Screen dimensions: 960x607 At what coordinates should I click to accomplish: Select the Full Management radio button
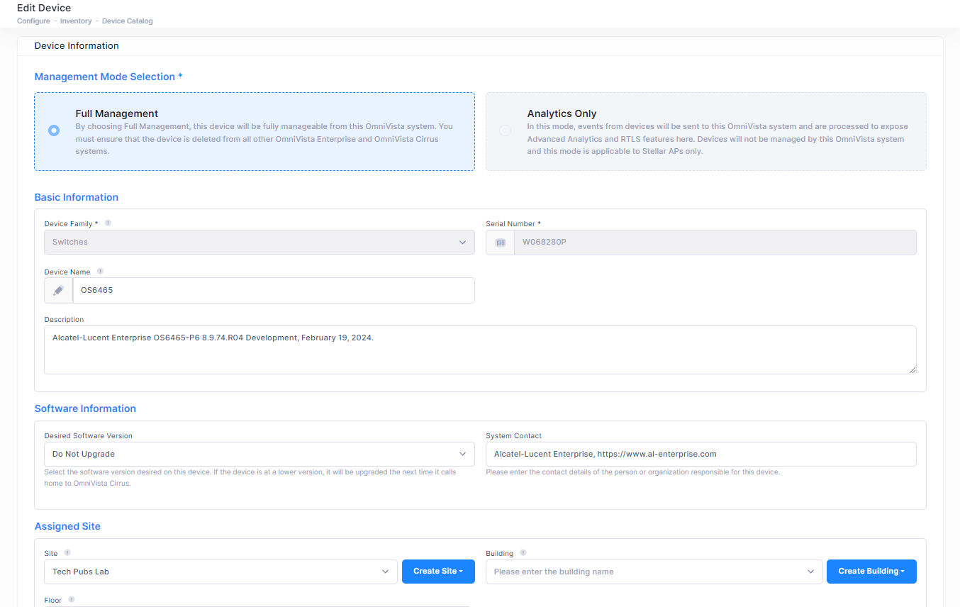pyautogui.click(x=54, y=130)
